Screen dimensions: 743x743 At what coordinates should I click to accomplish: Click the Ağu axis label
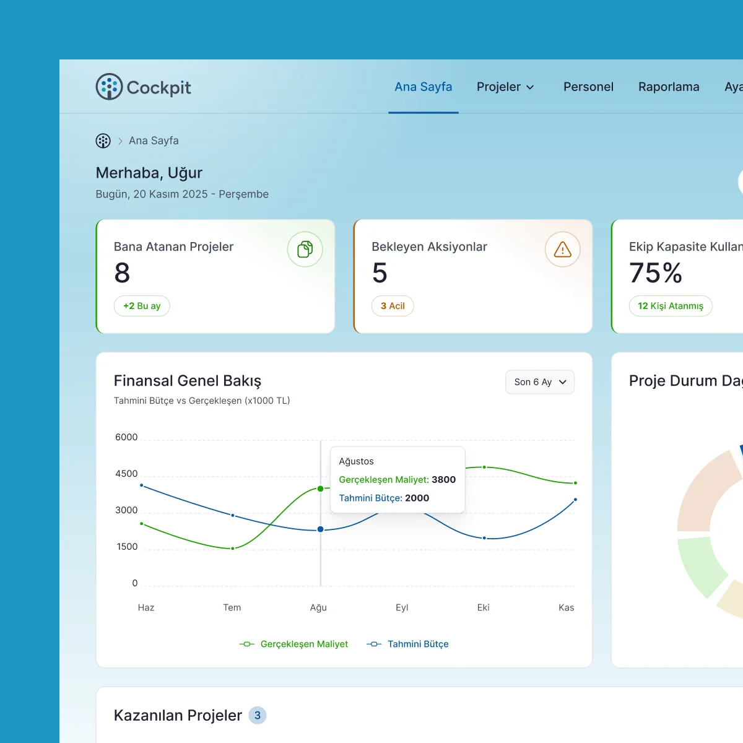click(x=318, y=607)
